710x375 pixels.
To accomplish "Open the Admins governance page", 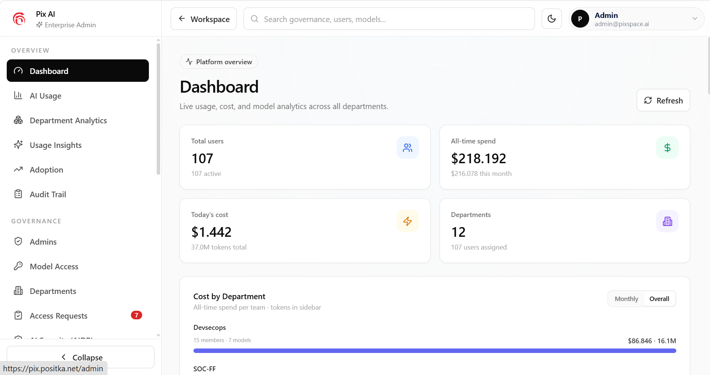I will pyautogui.click(x=78, y=242).
